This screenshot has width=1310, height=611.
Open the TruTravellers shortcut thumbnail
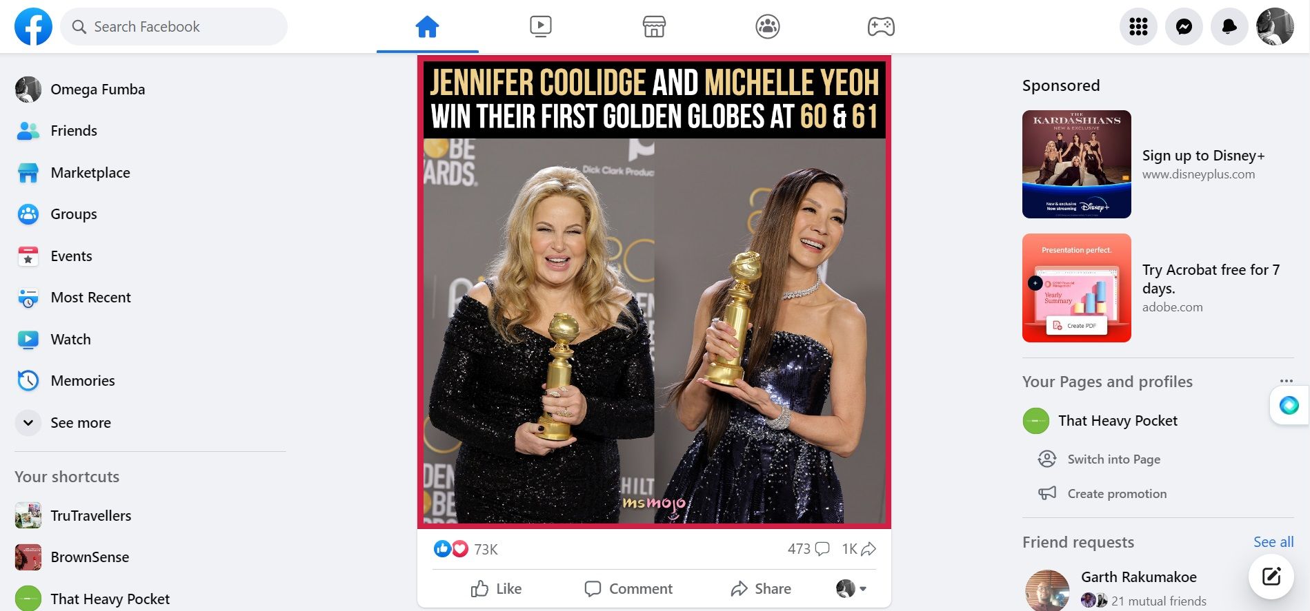pos(28,515)
